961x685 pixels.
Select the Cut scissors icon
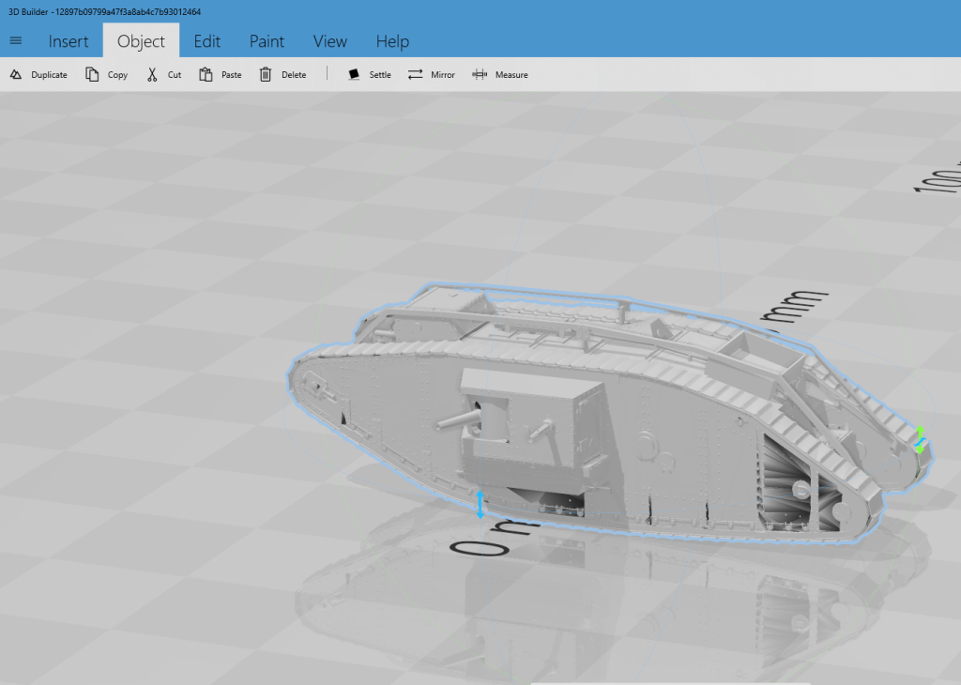pyautogui.click(x=152, y=74)
